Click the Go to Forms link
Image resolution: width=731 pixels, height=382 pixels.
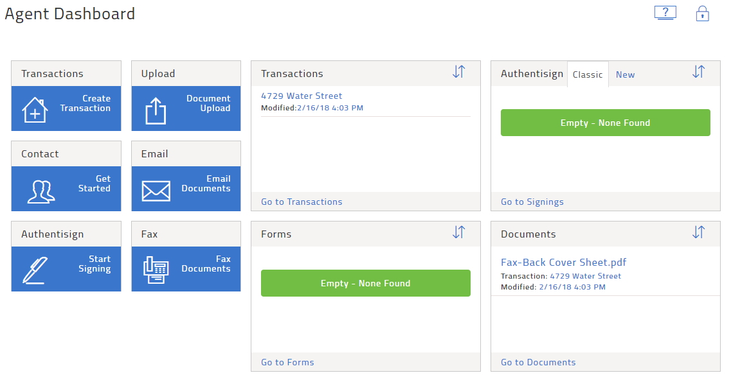click(x=287, y=362)
